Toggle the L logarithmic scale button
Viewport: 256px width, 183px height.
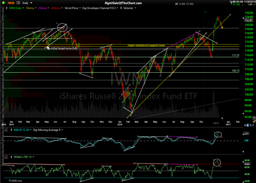[x=248, y=125]
